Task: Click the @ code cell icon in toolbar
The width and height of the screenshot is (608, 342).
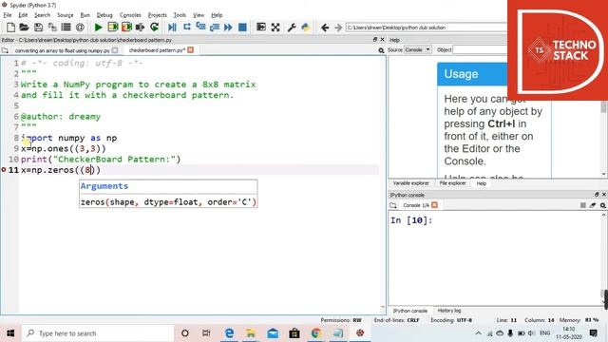Action: coord(80,28)
